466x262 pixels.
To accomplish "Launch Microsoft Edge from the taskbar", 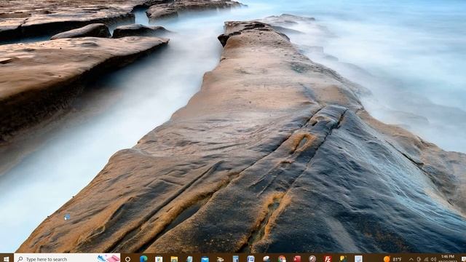I will coord(143,259).
